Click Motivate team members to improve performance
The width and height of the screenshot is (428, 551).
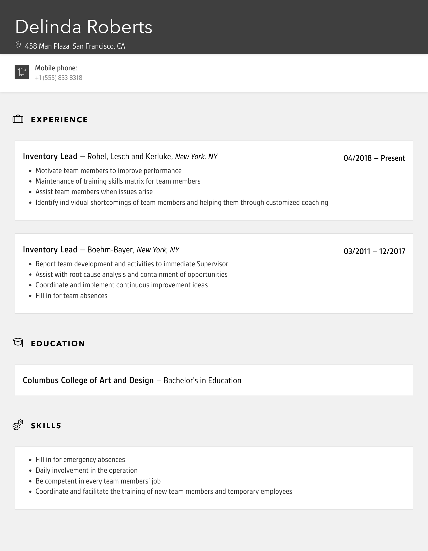pos(109,171)
